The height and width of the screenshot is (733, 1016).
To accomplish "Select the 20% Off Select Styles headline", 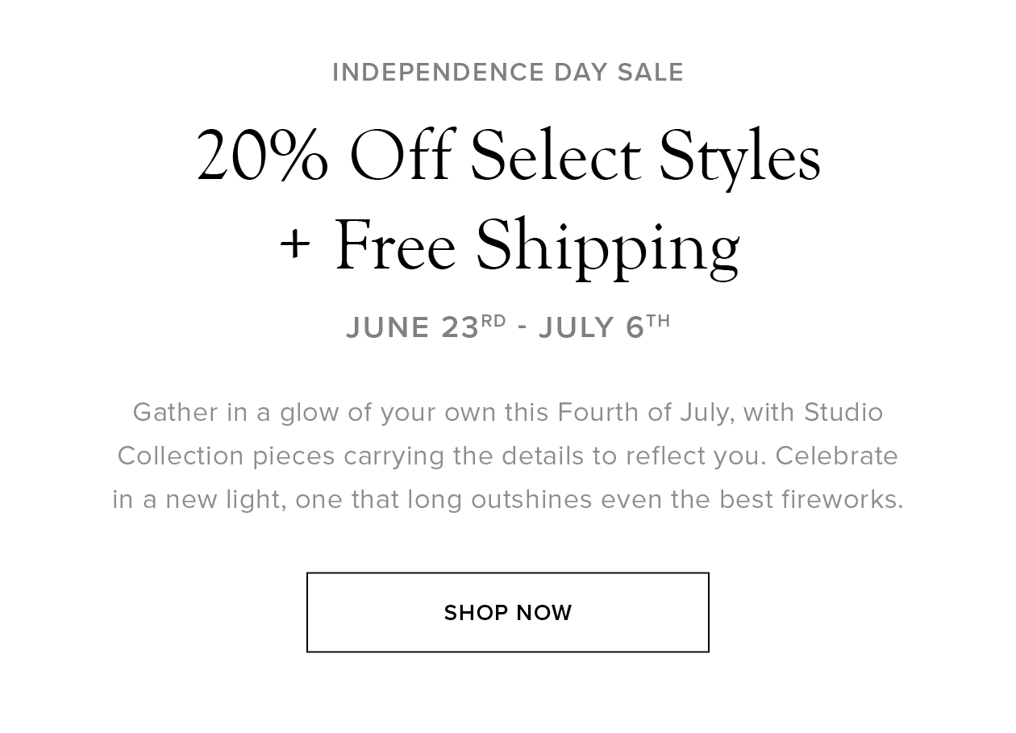I will pyautogui.click(x=508, y=156).
